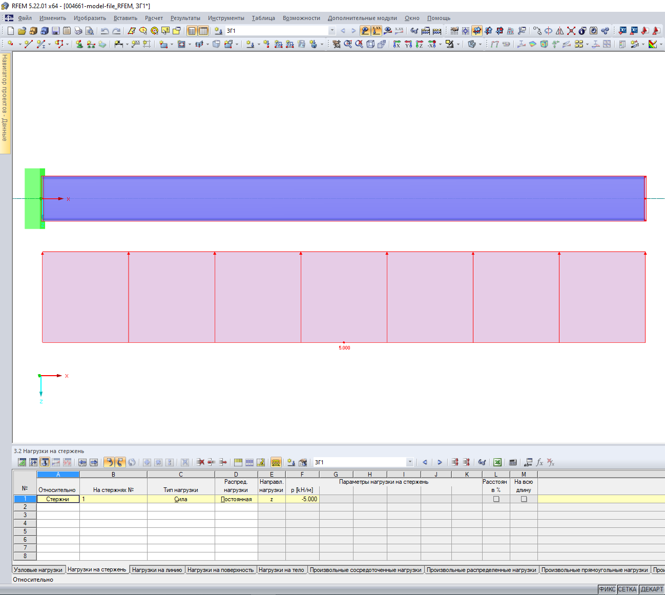Screen dimensions: 665x595
Task: Click view in Y direction icon
Action: (x=408, y=44)
